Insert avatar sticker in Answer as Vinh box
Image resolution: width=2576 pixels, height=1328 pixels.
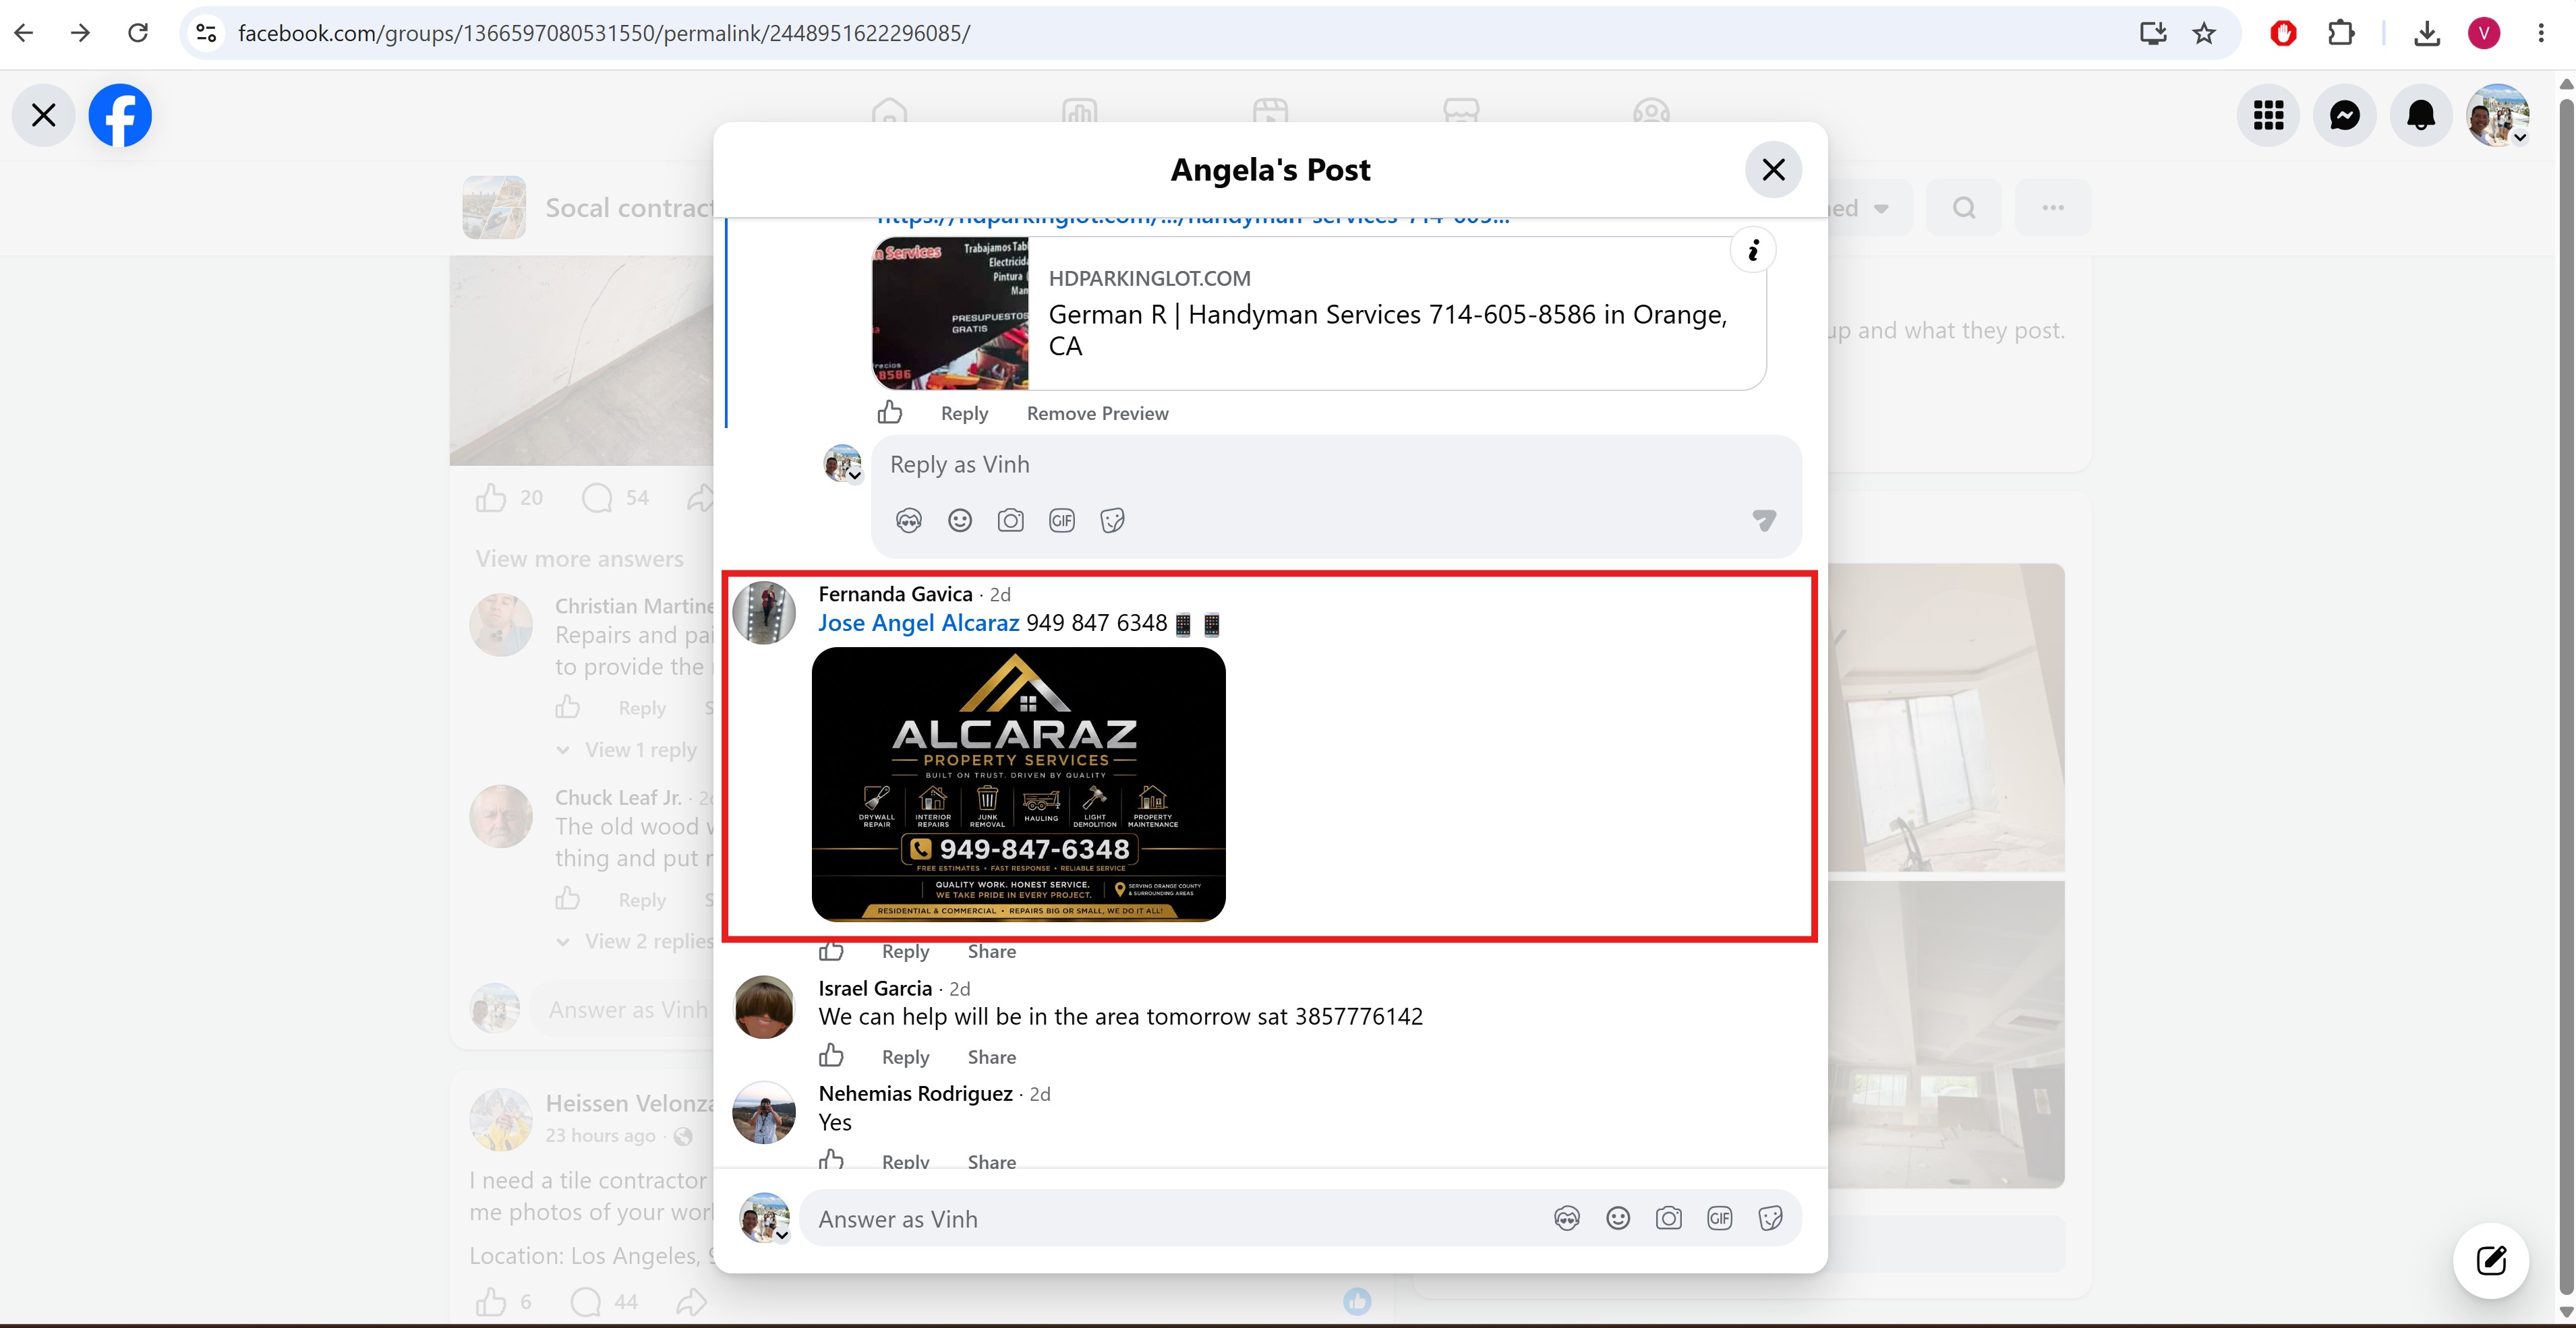point(1566,1218)
